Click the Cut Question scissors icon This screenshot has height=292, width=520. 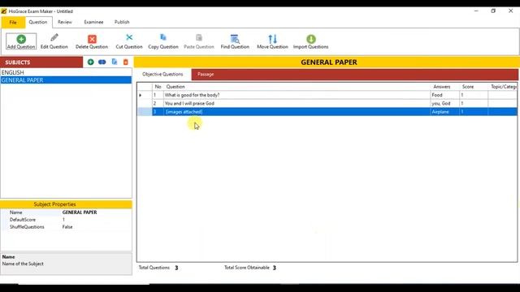(129, 37)
